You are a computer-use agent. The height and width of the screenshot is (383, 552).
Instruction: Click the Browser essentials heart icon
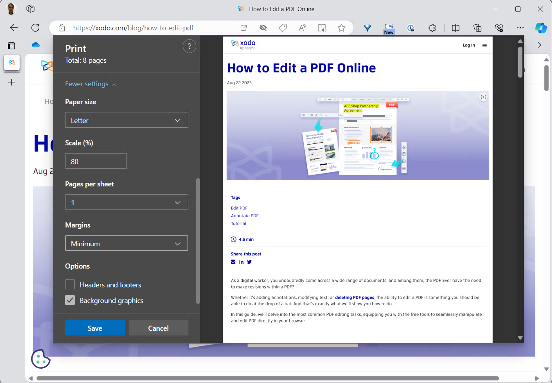(499, 28)
